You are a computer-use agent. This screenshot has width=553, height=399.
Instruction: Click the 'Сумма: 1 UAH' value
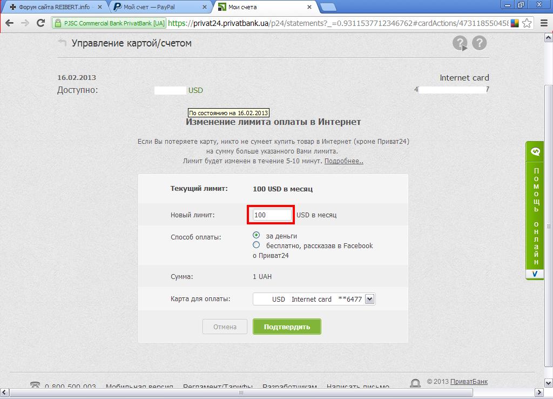(x=262, y=276)
